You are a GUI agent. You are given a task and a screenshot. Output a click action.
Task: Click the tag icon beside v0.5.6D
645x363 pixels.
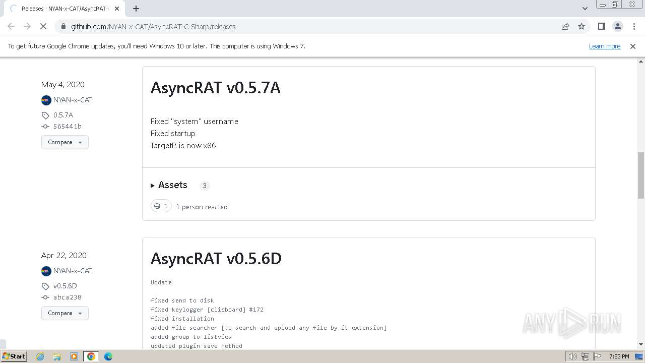pos(45,286)
